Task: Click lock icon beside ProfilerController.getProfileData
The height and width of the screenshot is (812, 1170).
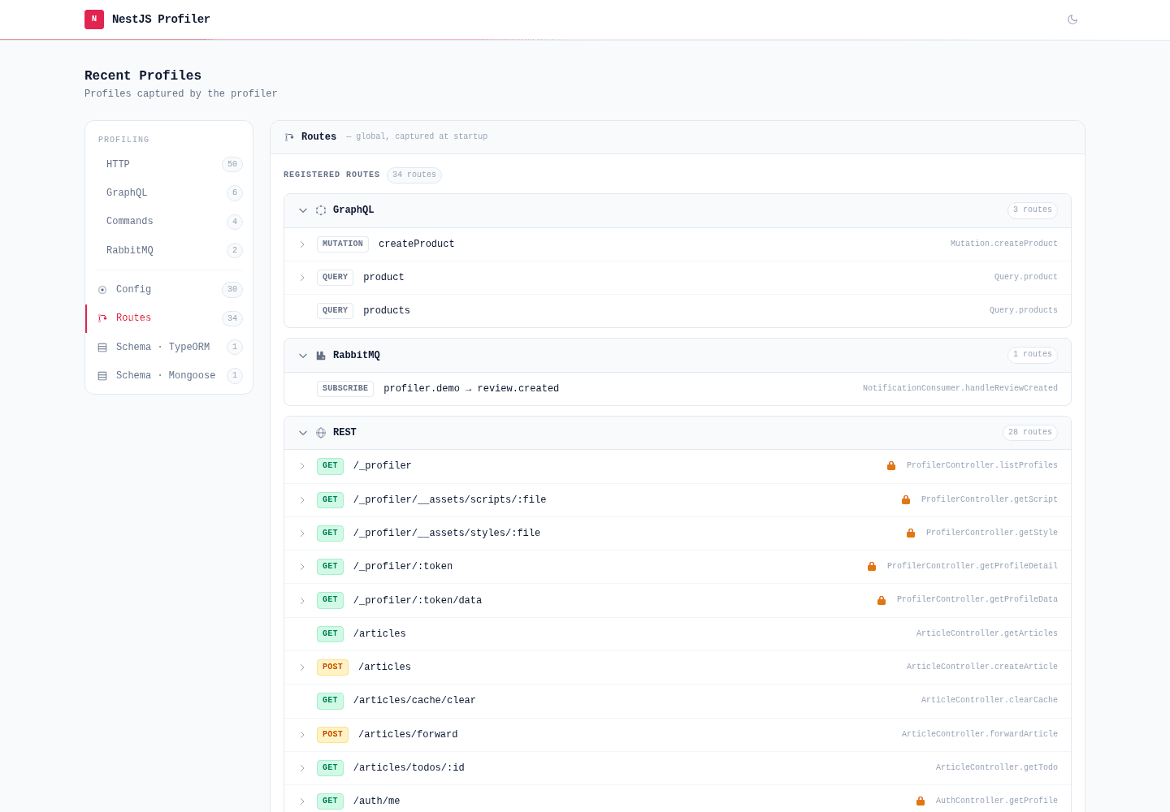Action: click(x=882, y=601)
